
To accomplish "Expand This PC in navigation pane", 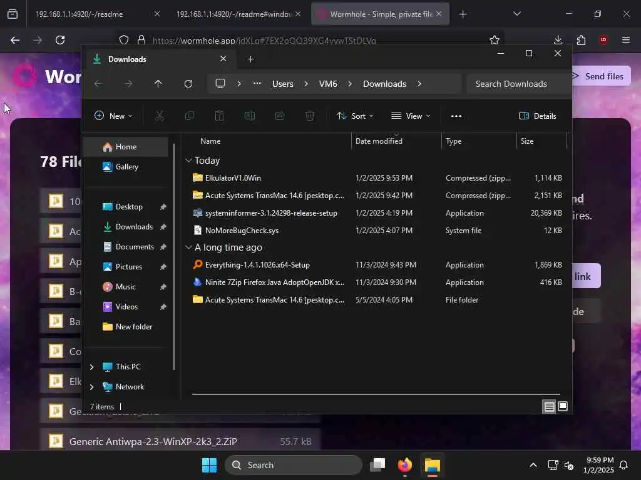I will [x=92, y=367].
